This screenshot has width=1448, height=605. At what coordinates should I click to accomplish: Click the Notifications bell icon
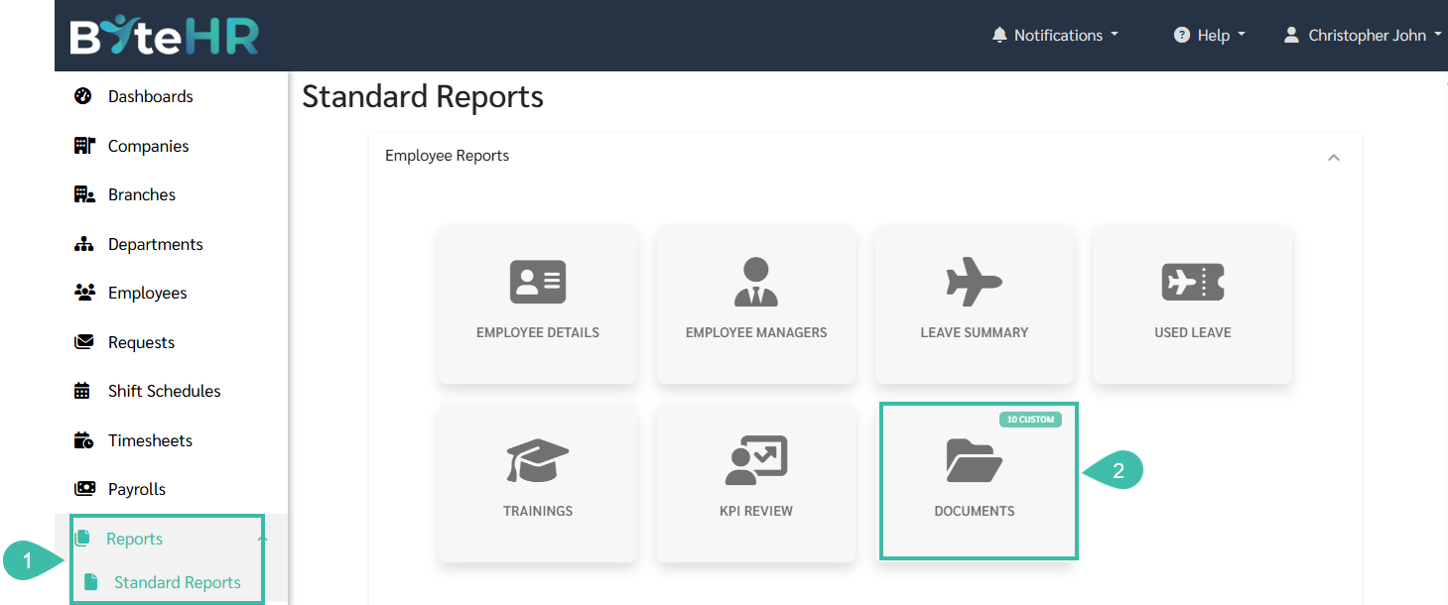[999, 35]
